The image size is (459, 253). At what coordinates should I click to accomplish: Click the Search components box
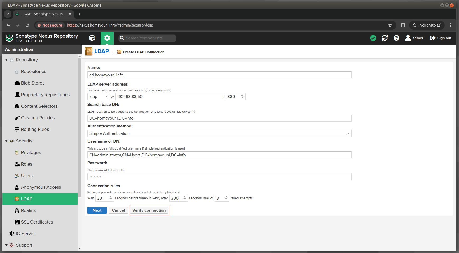[x=147, y=38]
